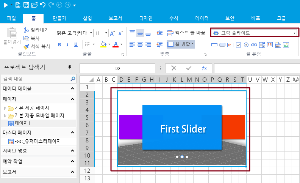This screenshot has height=183, width=300.
Task: Select the radio button cell type icon
Action: (x=246, y=45)
